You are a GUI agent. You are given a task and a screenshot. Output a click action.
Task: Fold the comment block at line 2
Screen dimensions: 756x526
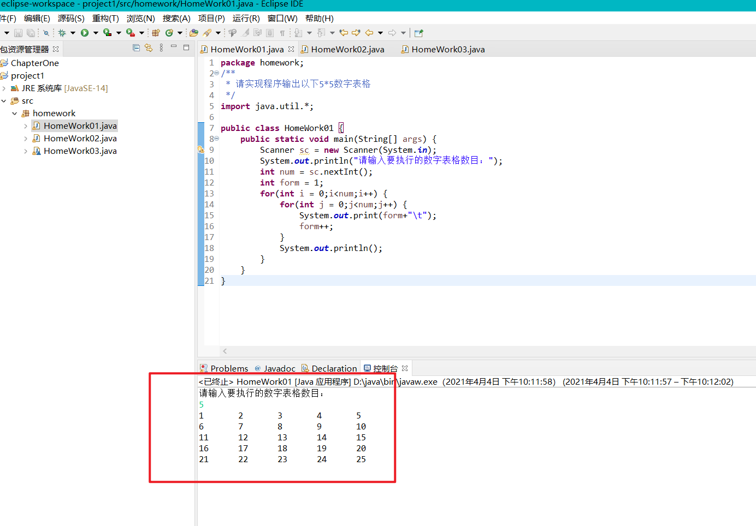click(217, 73)
